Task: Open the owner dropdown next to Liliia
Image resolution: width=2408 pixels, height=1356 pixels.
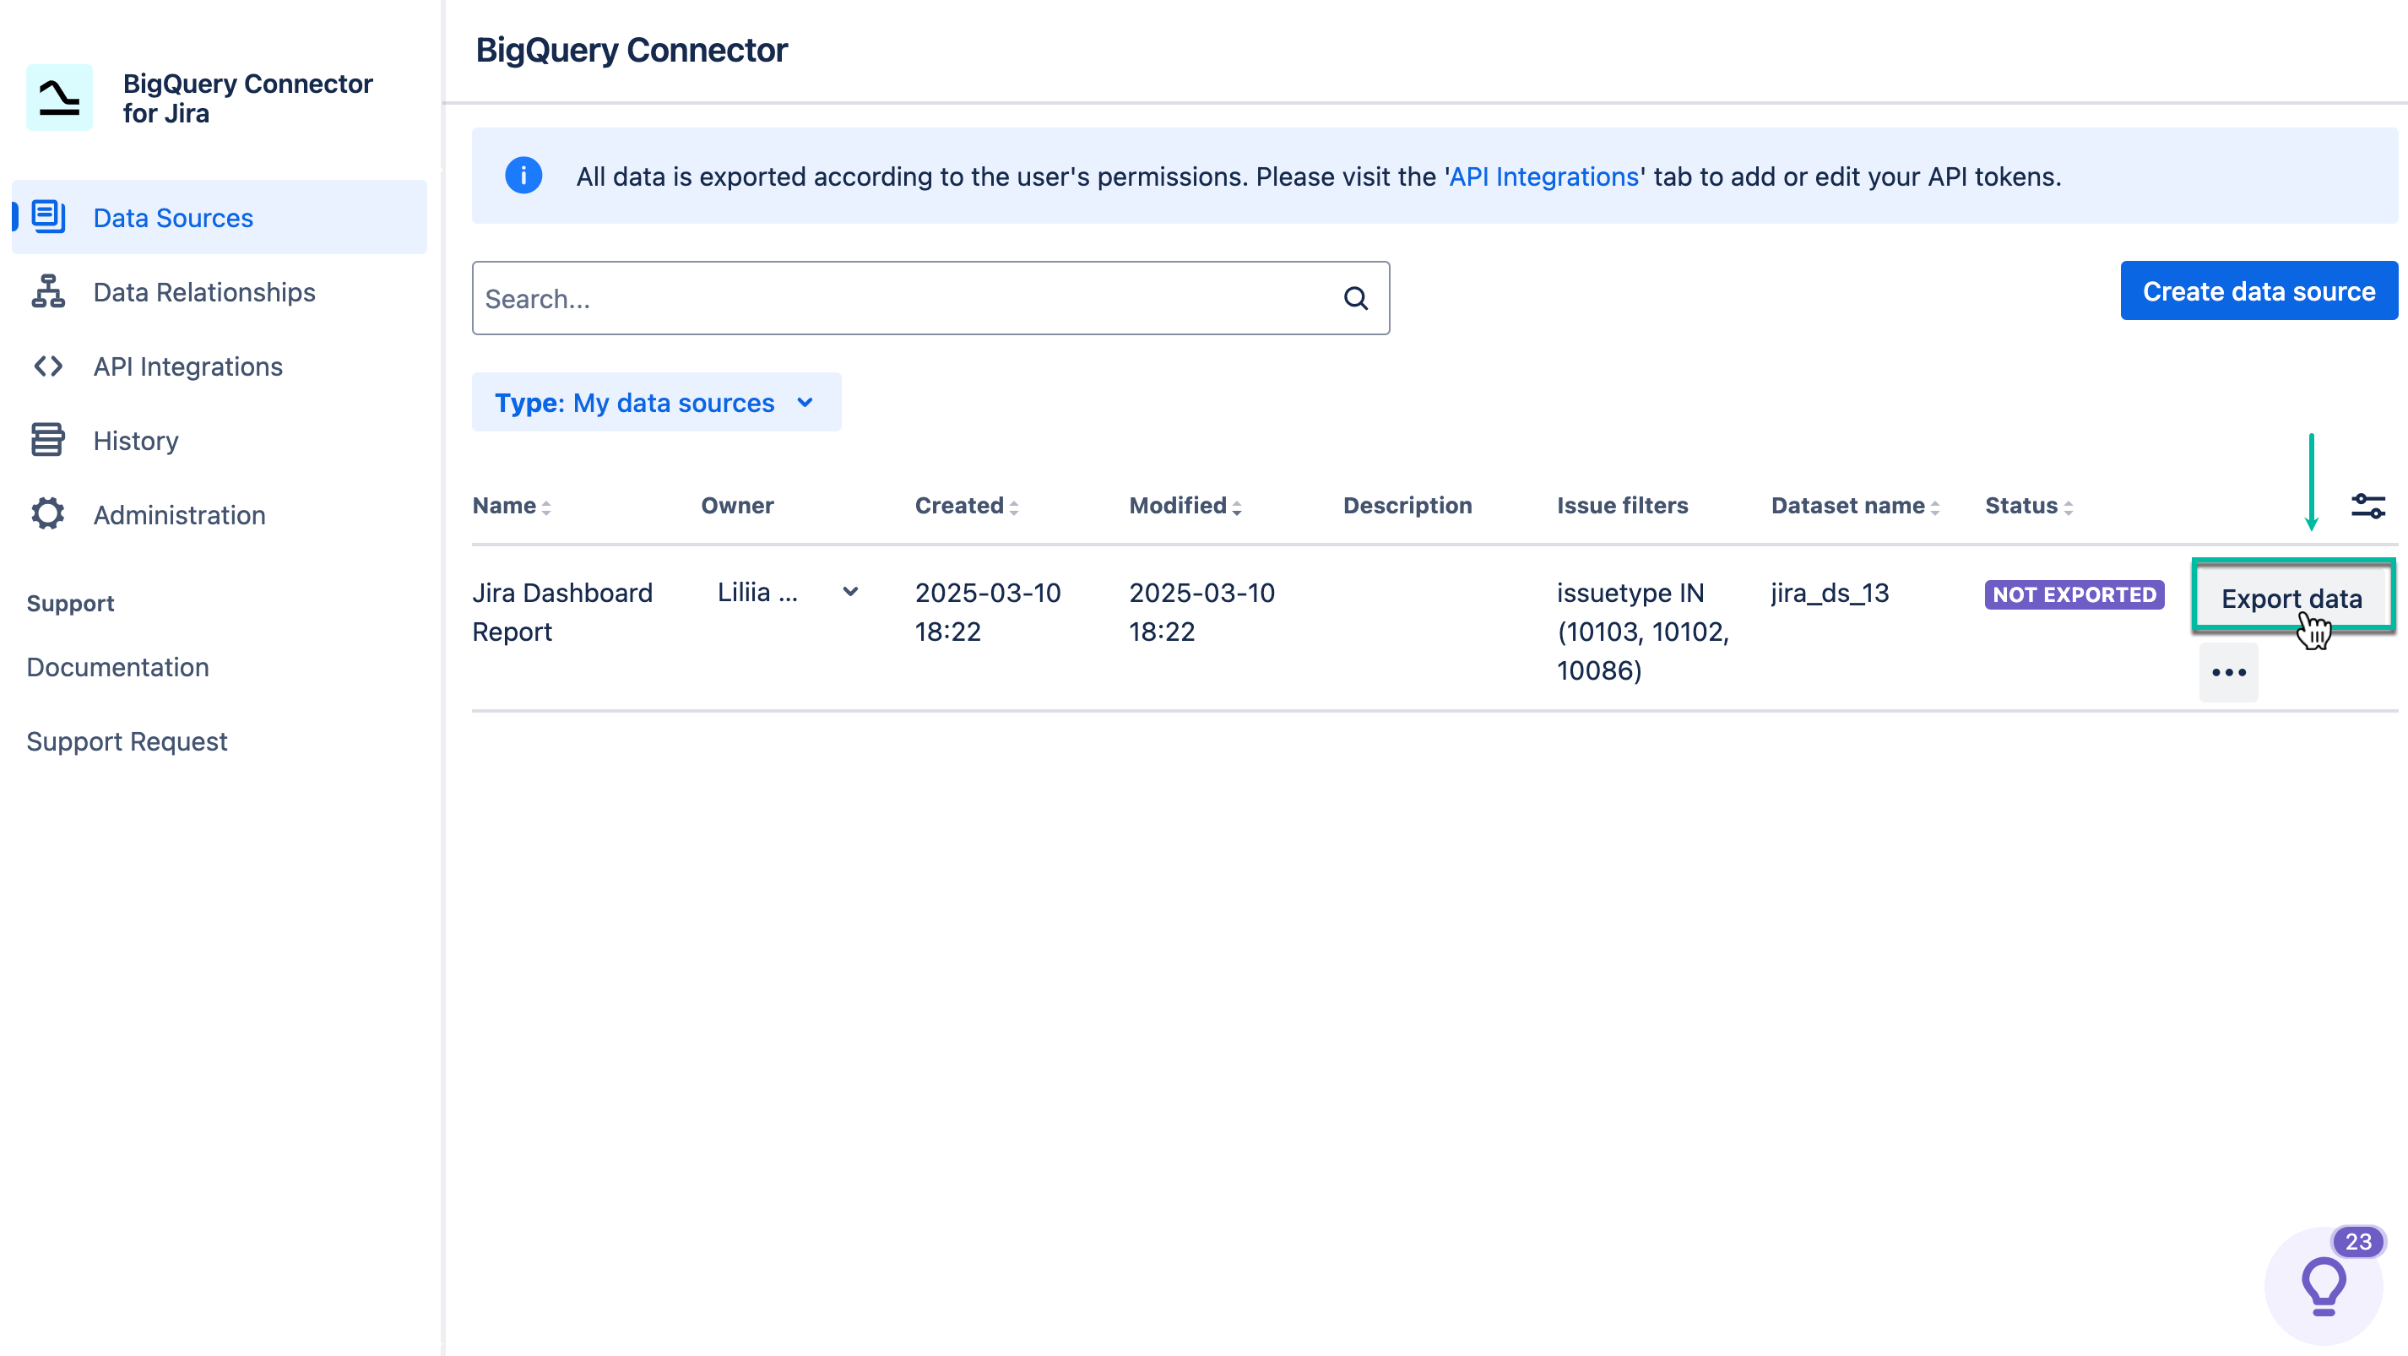Action: click(849, 592)
